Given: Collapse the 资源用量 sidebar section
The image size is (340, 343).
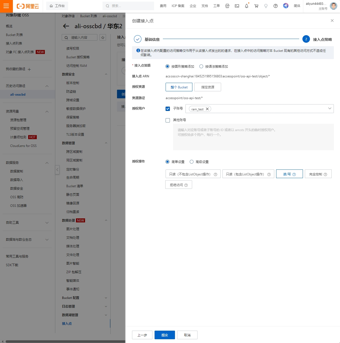Looking at the screenshot, I should [x=47, y=111].
